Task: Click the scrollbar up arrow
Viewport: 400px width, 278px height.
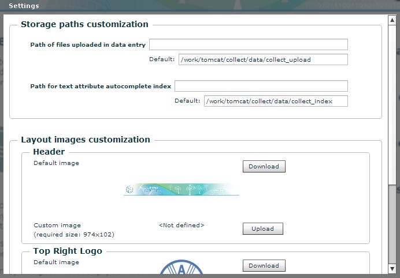Action: (392, 20)
